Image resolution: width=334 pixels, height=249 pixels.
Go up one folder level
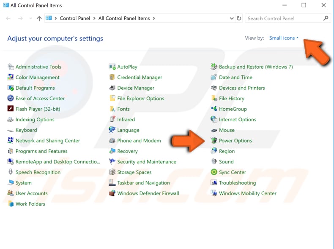pos(39,19)
